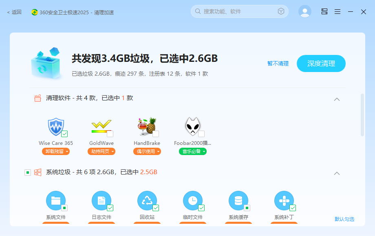
Task: Click the 360 Safe logo icon
Action: click(34, 12)
